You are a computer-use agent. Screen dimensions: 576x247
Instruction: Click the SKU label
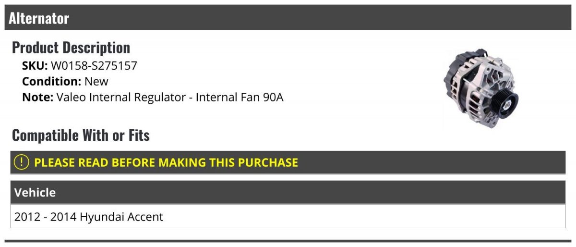pyautogui.click(x=35, y=66)
